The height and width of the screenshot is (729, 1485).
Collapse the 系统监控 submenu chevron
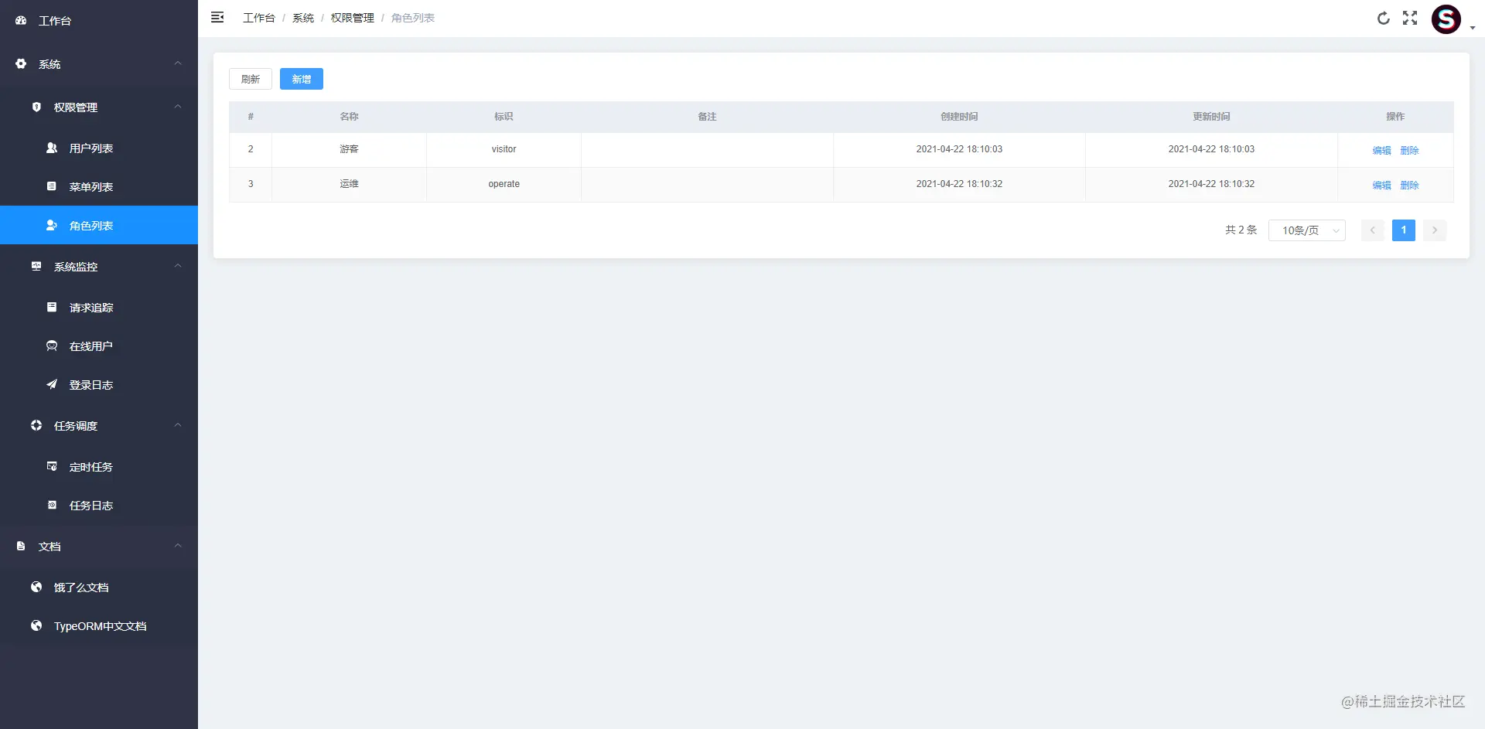(x=178, y=266)
